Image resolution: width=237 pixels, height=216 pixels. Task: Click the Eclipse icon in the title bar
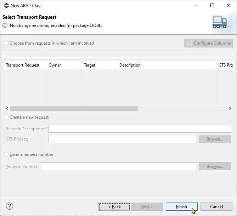point(6,6)
